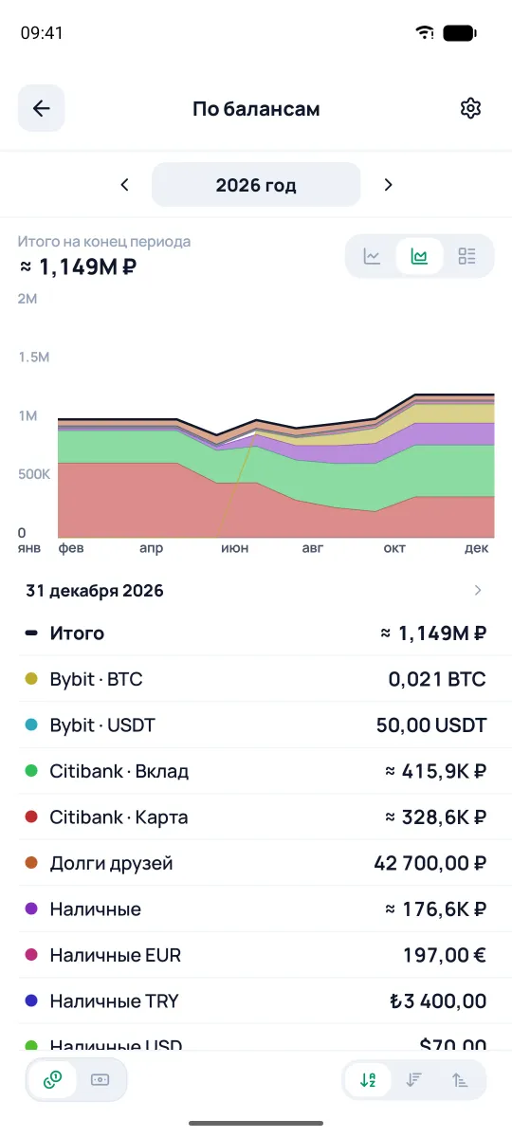Open the 2026 год period selector
512x1138 pixels.
point(256,185)
